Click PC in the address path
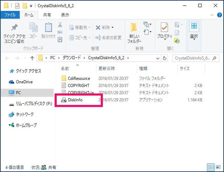224x172 pixels. click(52, 58)
